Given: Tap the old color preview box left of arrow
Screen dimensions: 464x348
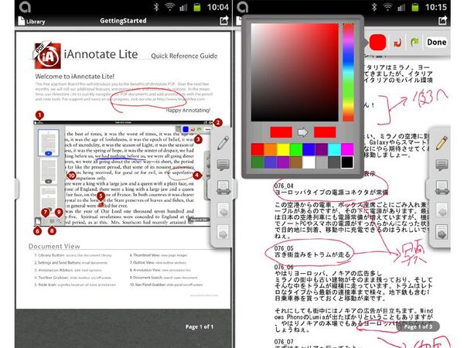Looking at the screenshot, I should [281, 132].
